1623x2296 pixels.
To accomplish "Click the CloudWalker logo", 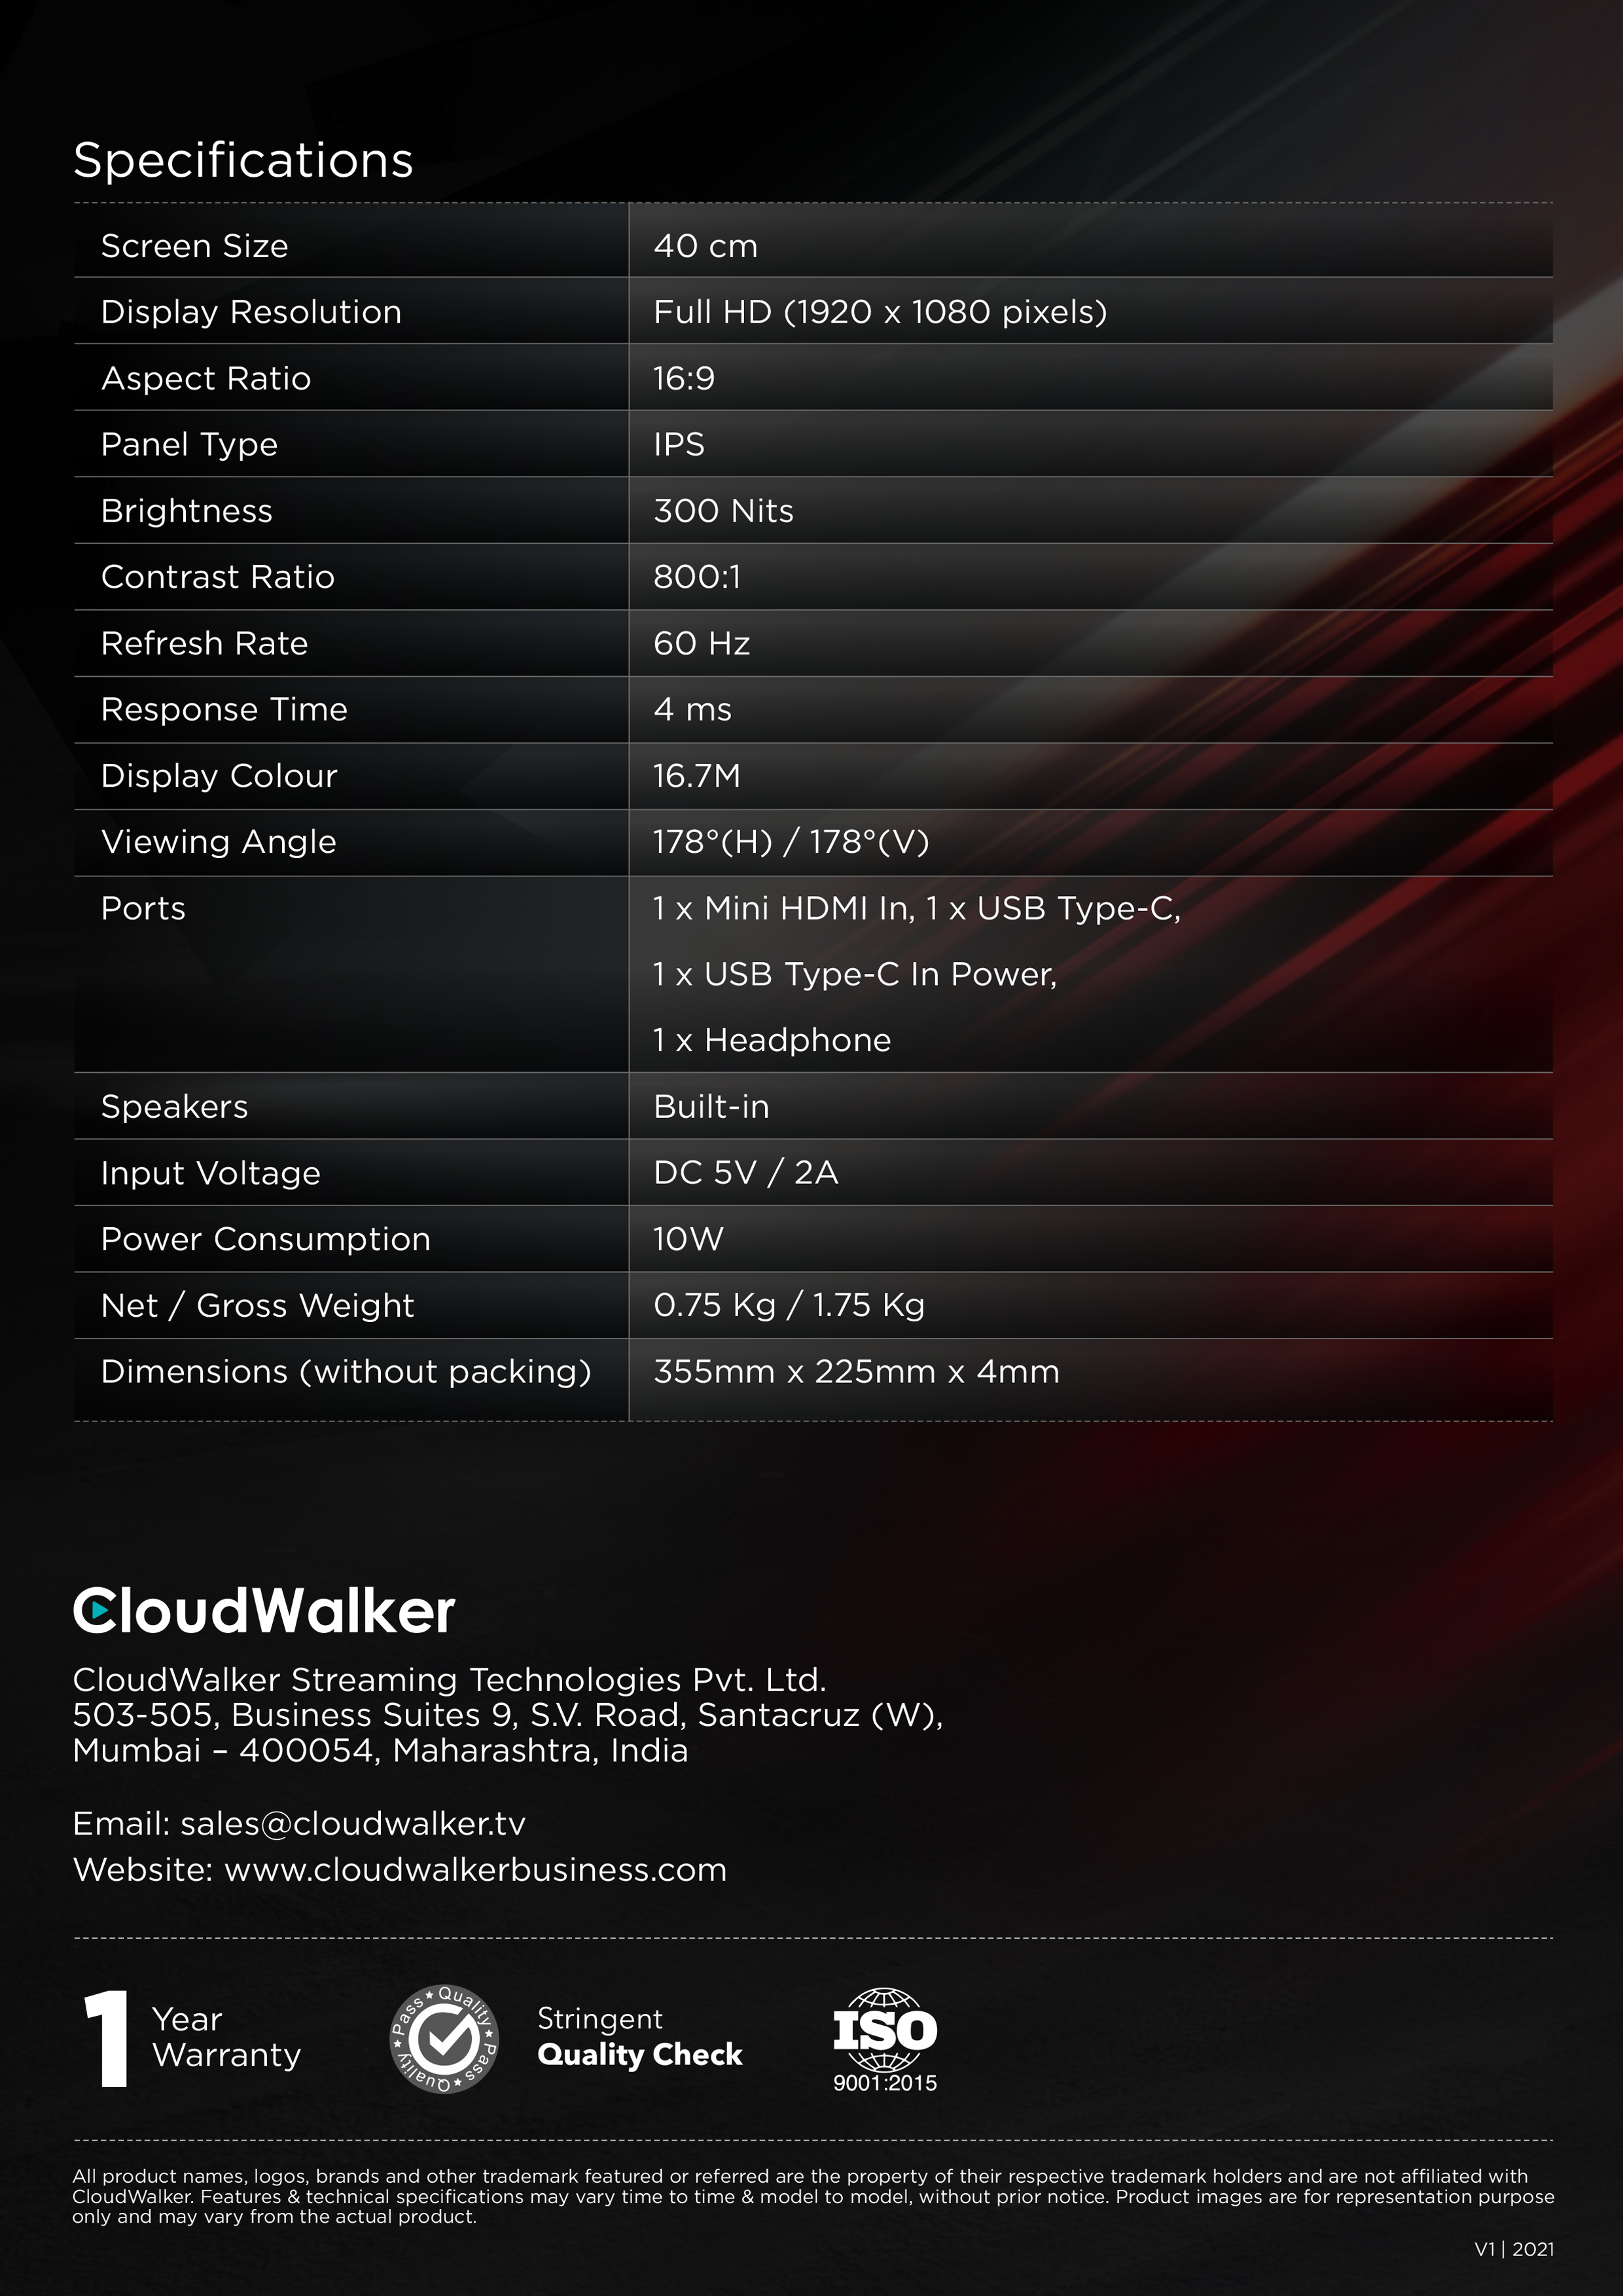I will tap(264, 1611).
